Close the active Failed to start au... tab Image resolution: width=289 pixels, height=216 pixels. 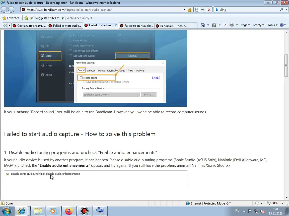(116, 25)
